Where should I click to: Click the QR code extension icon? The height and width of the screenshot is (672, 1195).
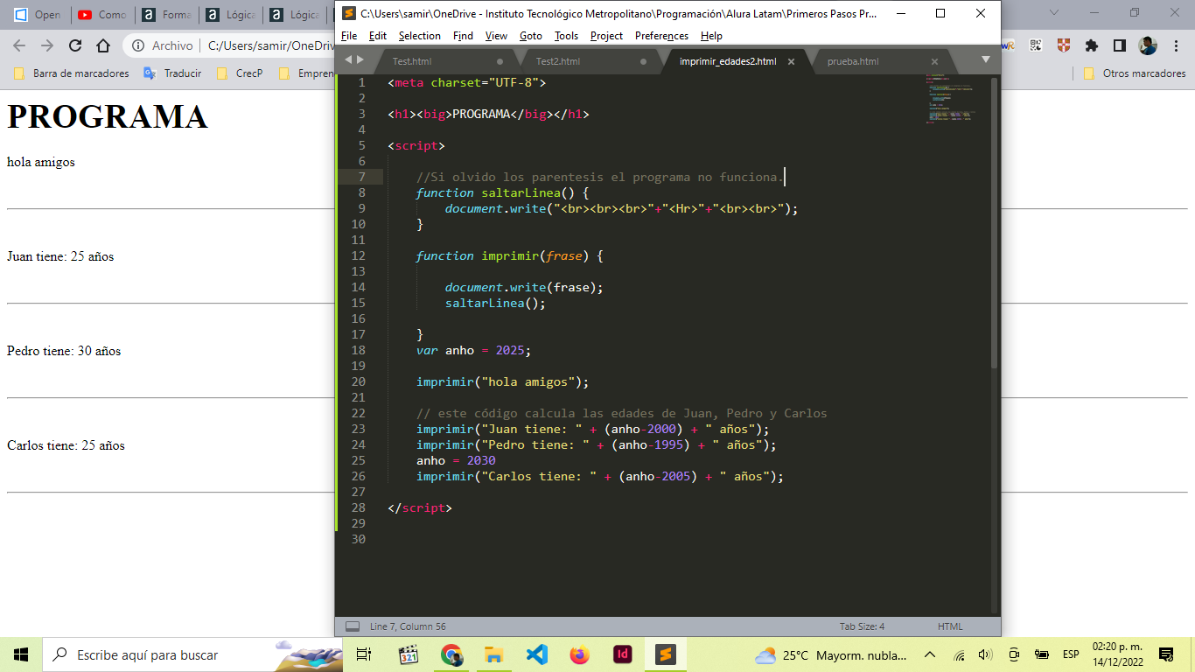coord(1036,45)
